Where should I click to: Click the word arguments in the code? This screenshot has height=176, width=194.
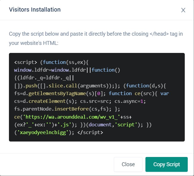click(x=88, y=85)
